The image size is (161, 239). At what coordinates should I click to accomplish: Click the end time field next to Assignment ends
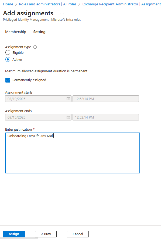[x=105, y=117]
